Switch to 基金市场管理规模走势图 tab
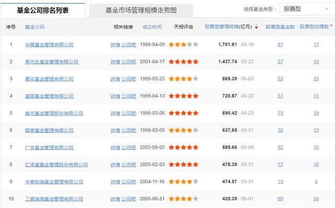335x208 pixels. pos(141,10)
